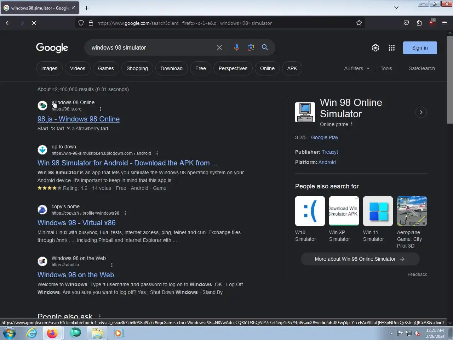Launch Internet Explorer from taskbar
This screenshot has width=453, height=340.
pyautogui.click(x=32, y=333)
